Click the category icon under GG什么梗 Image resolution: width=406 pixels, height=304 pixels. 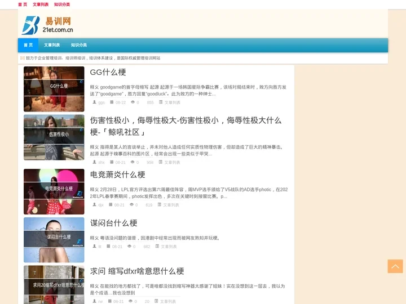pyautogui.click(x=161, y=102)
